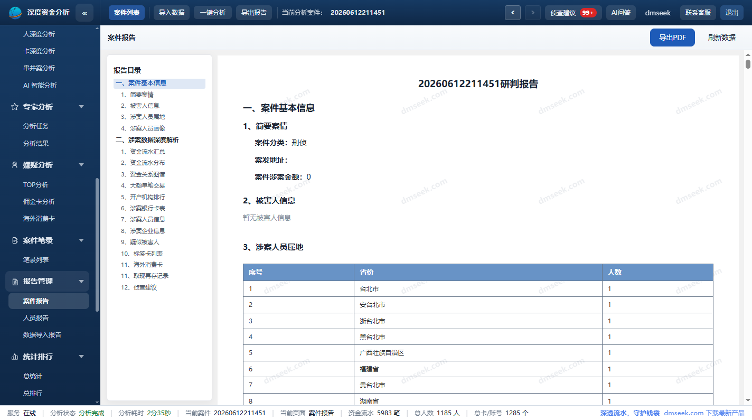This screenshot has width=752, height=420.
Task: Export the report with 导出PDF
Action: (x=672, y=38)
